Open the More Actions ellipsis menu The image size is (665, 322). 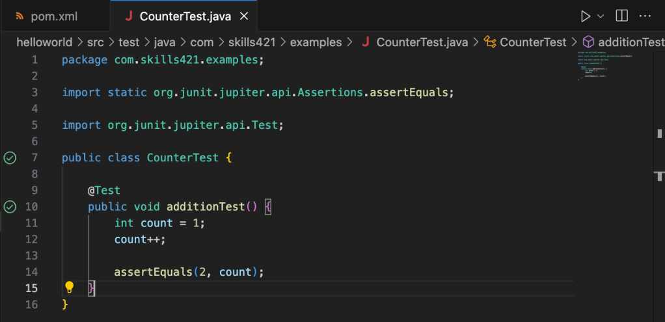click(x=645, y=16)
